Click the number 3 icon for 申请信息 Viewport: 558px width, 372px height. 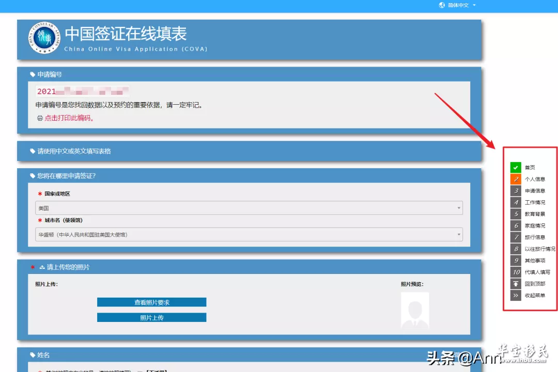point(515,191)
